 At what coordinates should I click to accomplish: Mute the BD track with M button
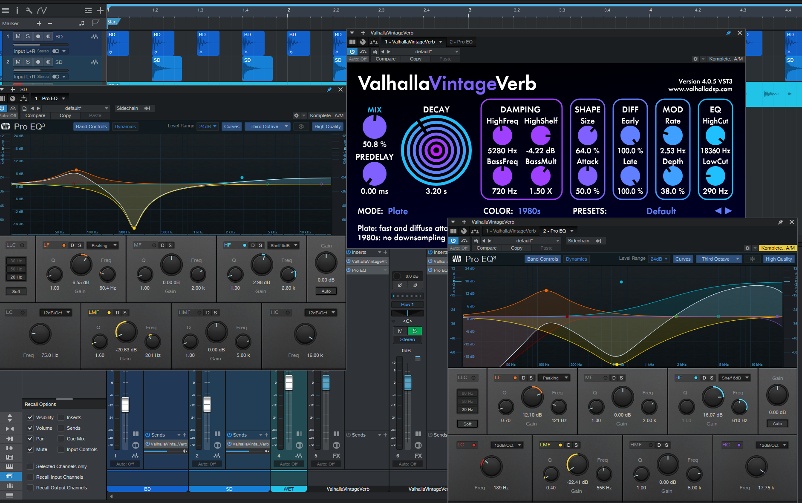18,37
